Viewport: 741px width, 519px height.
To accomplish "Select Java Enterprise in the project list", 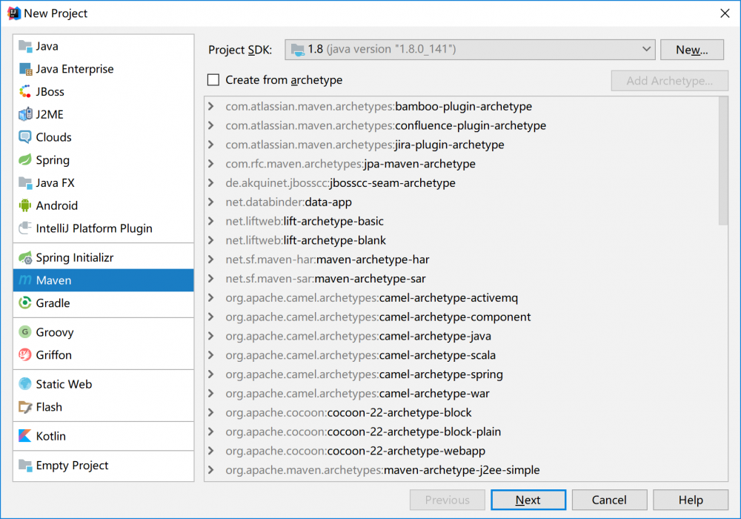I will click(74, 69).
